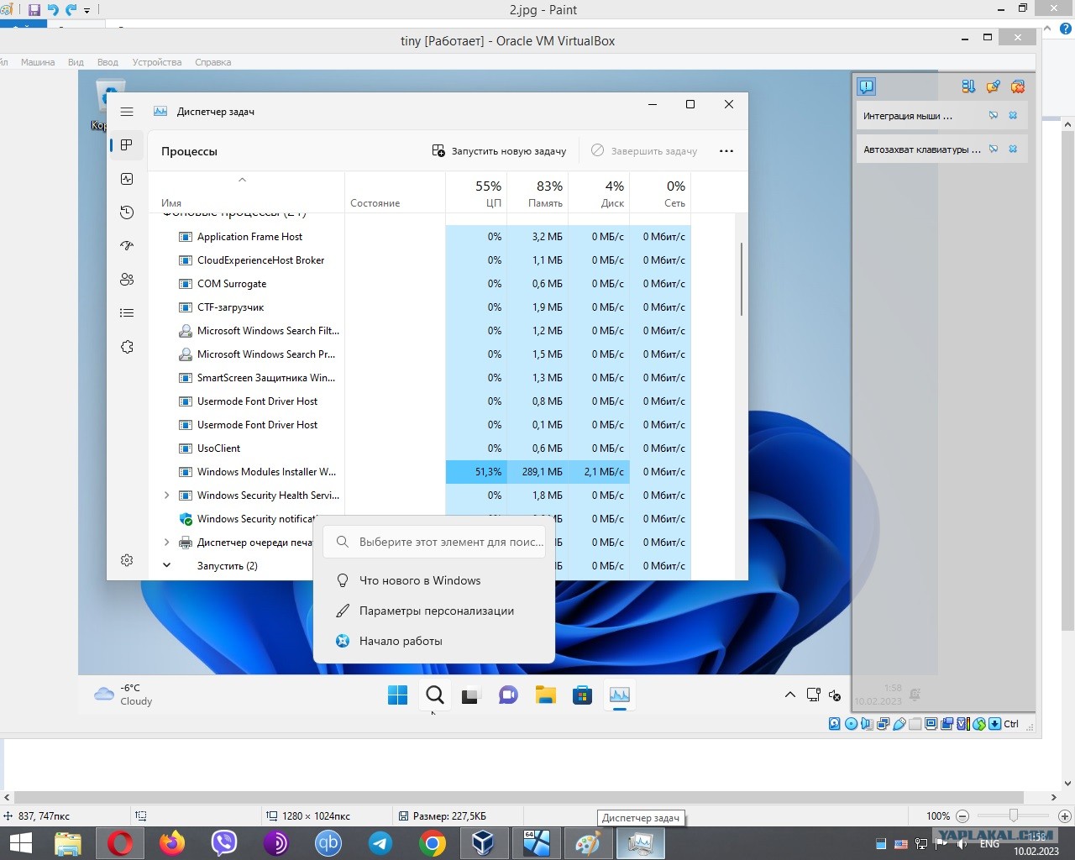Toggle the hamburger navigation menu
Screen dimensions: 1075x860
point(127,112)
